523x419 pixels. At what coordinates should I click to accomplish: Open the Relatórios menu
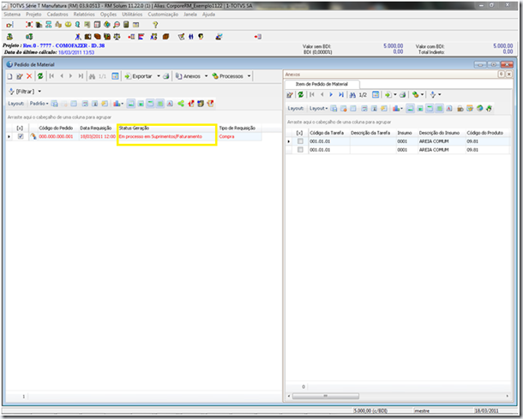(84, 15)
